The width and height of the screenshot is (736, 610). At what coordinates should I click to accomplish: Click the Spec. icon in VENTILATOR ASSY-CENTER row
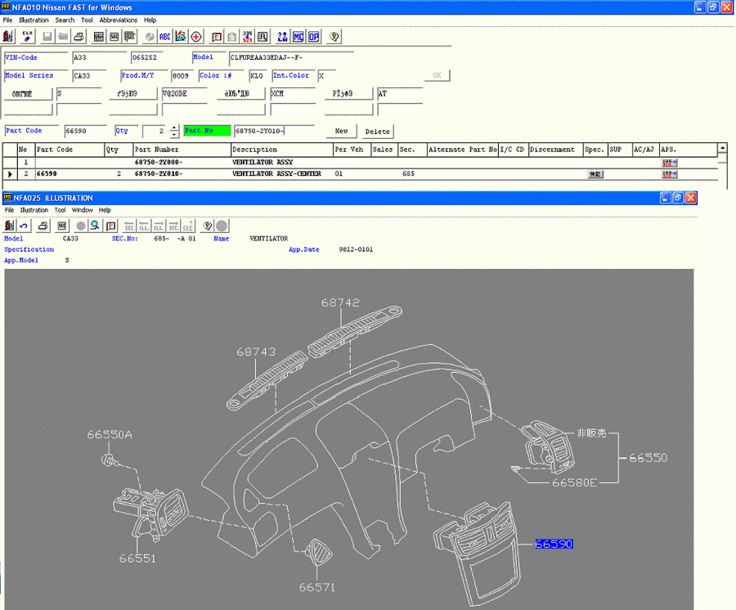click(x=595, y=174)
